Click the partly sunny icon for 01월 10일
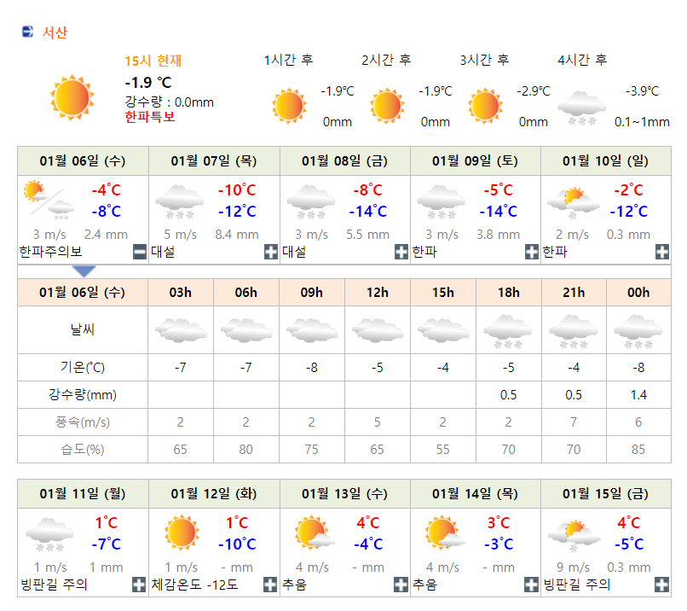Viewport: 687px width, 611px height. click(x=573, y=203)
